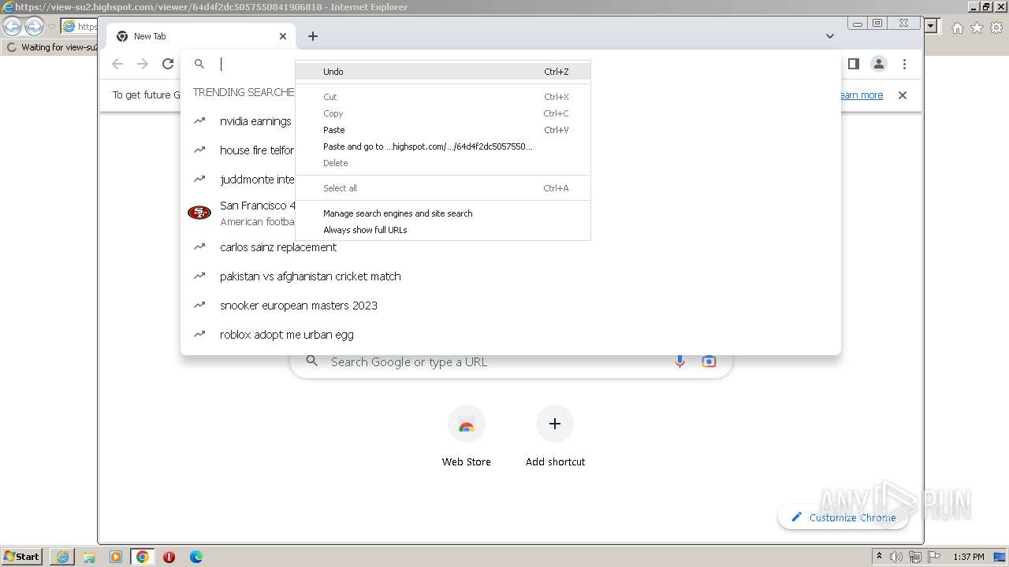The width and height of the screenshot is (1009, 567).
Task: Open a new Chrome tab
Action: [313, 36]
